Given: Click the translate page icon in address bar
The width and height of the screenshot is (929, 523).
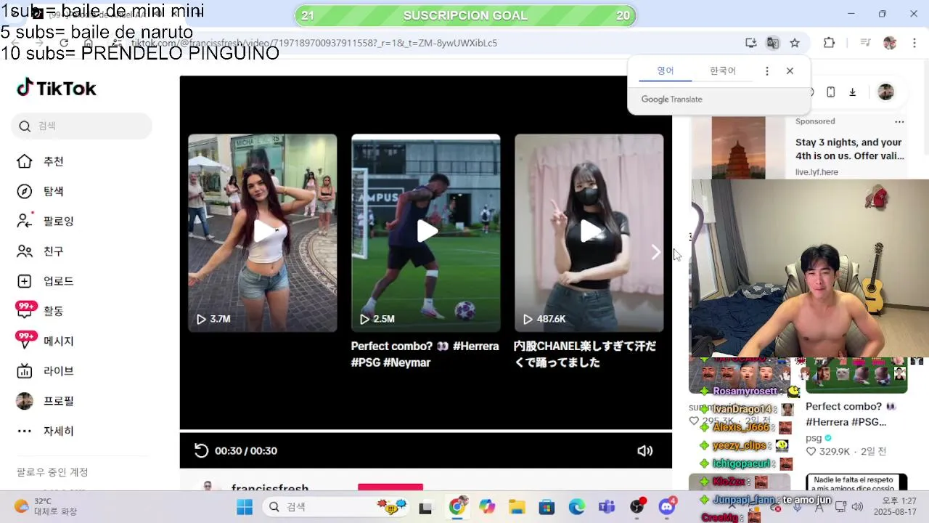Looking at the screenshot, I should 773,43.
